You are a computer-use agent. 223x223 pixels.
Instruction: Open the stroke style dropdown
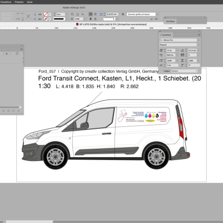(x=66, y=19)
